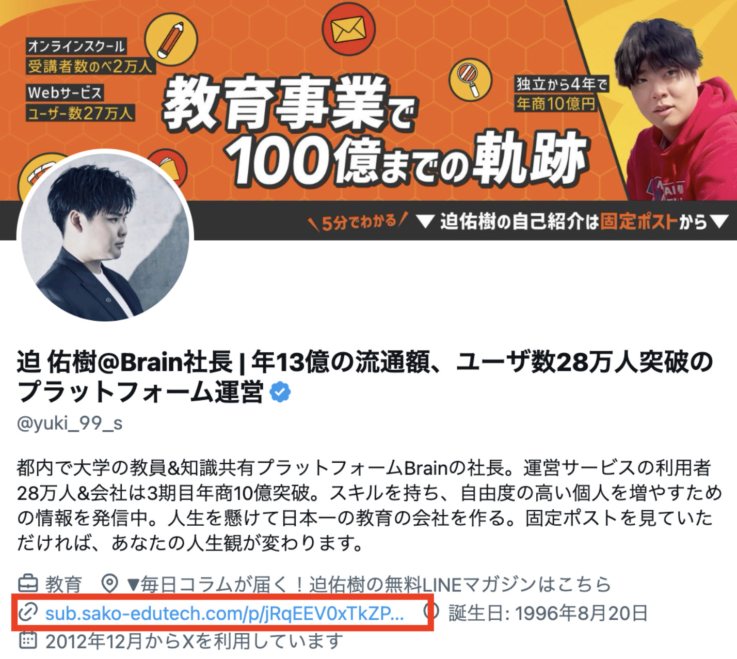Open the orange header banner image
Image resolution: width=737 pixels, height=659 pixels.
[x=369, y=120]
